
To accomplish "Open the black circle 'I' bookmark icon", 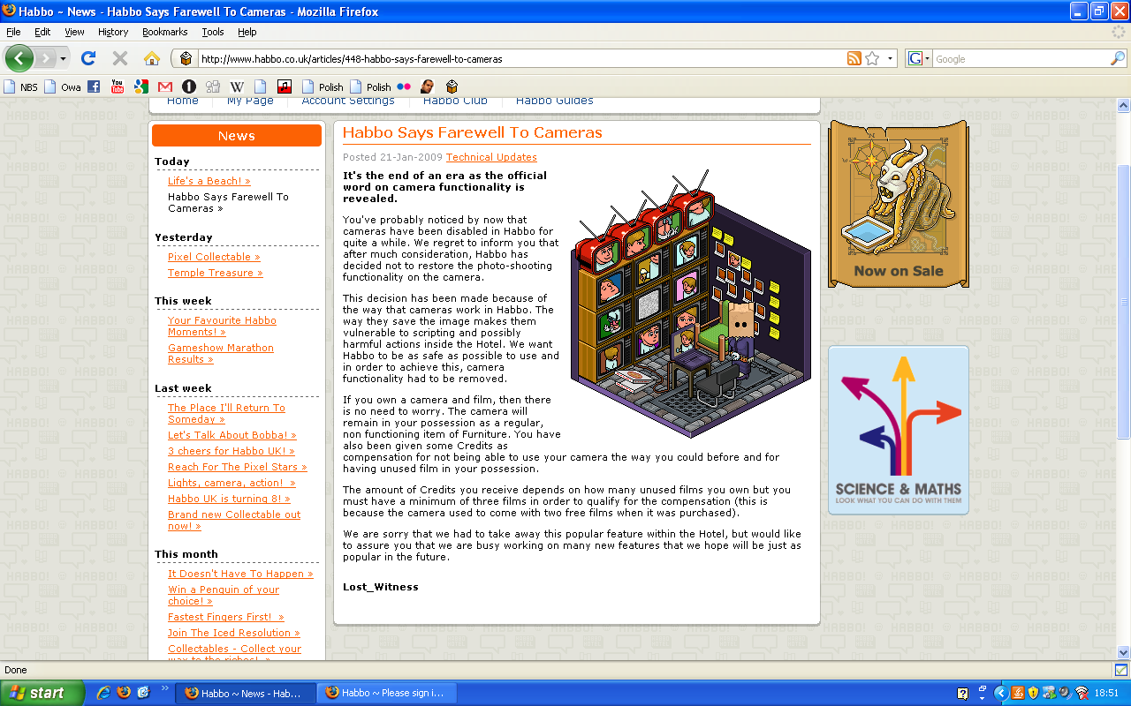I will click(188, 86).
